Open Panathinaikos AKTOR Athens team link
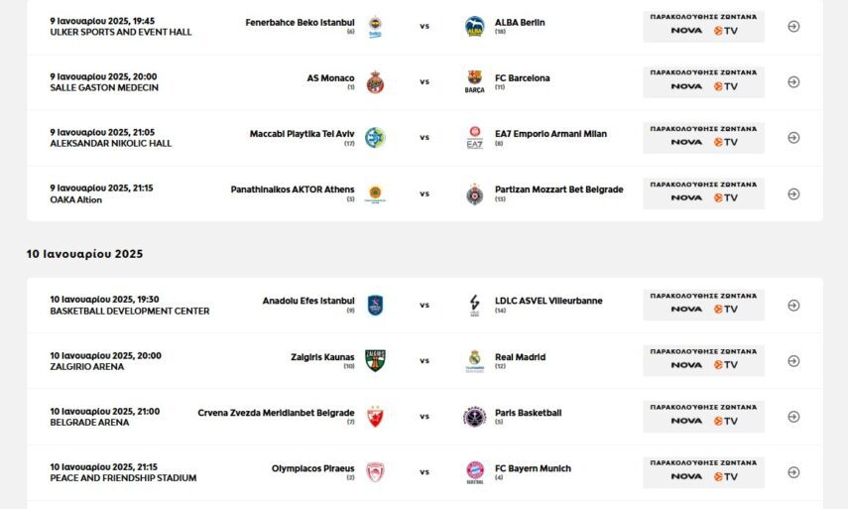The image size is (848, 509). click(x=292, y=190)
